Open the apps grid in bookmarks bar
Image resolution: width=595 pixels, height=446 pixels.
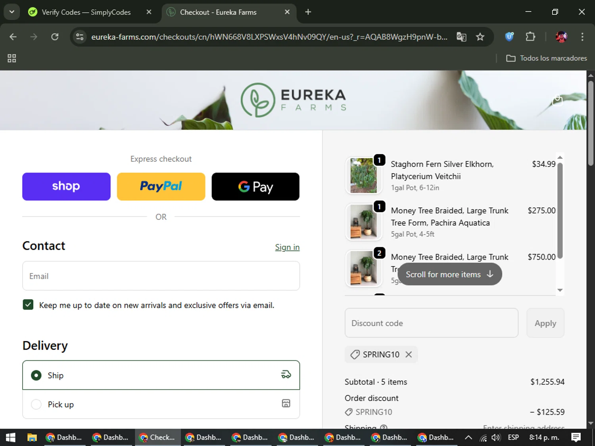click(x=12, y=58)
